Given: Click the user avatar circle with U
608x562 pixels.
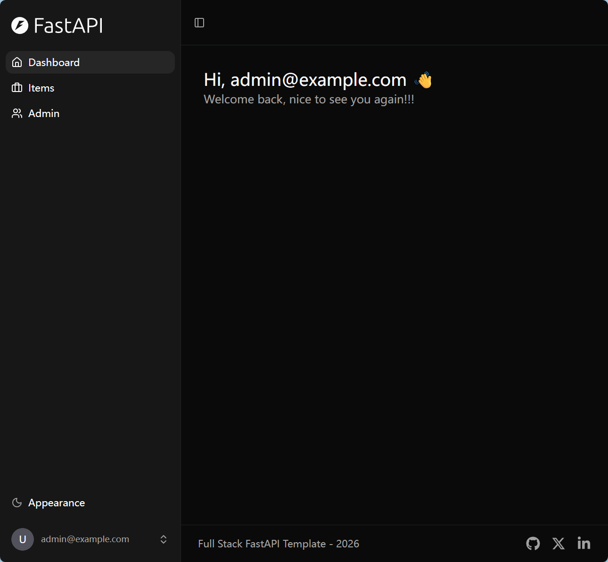Looking at the screenshot, I should (x=23, y=539).
